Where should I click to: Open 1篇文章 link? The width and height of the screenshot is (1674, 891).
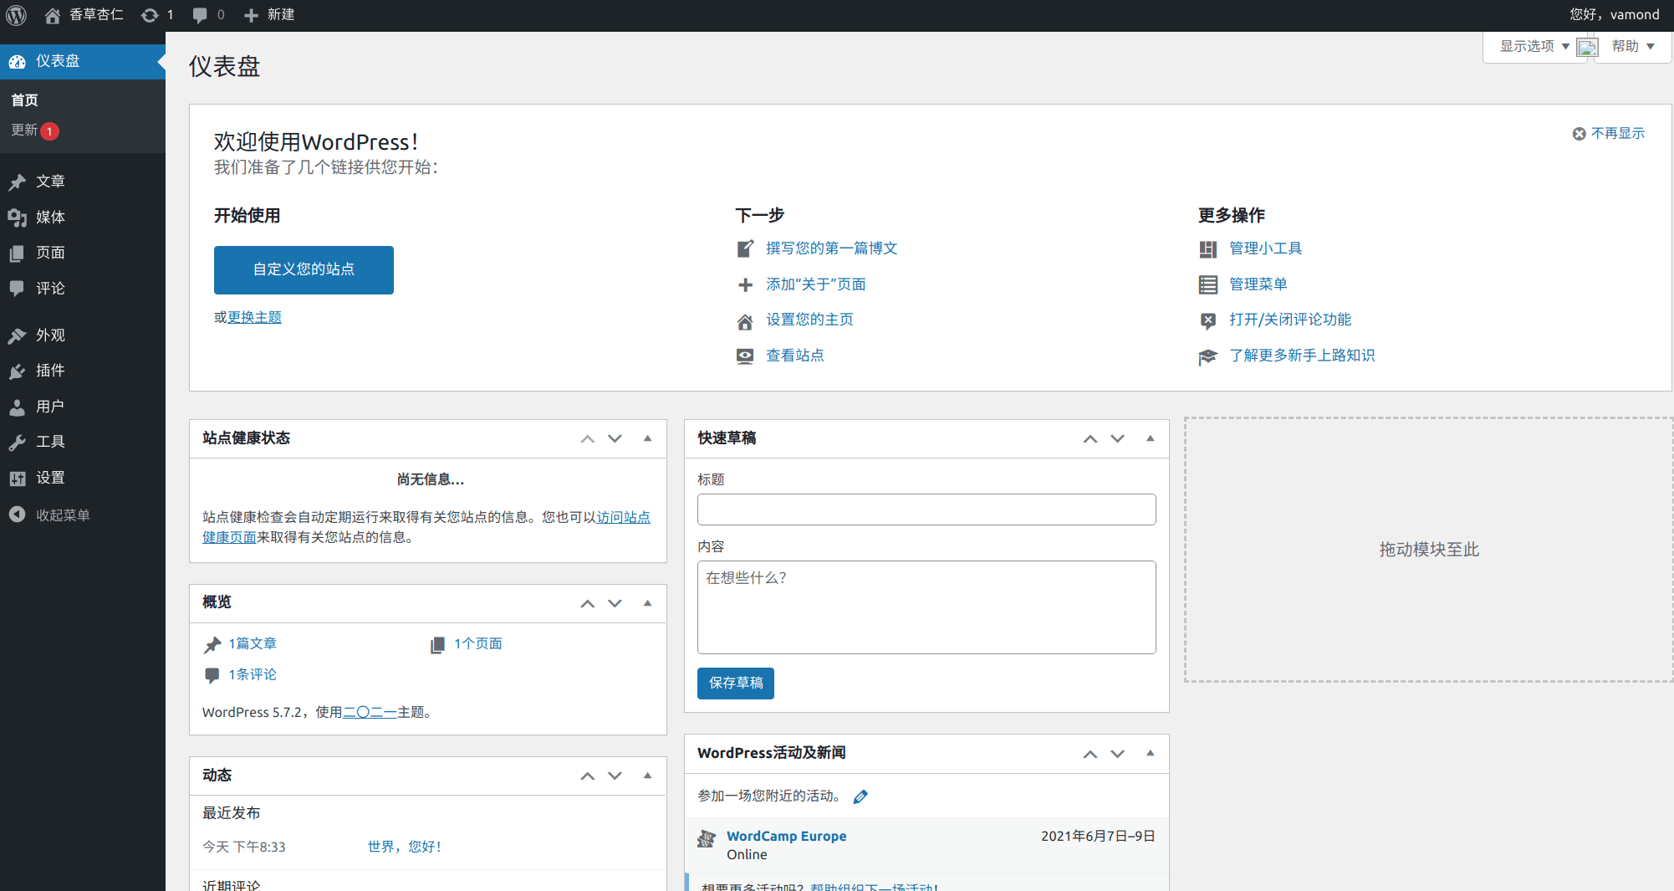(253, 644)
